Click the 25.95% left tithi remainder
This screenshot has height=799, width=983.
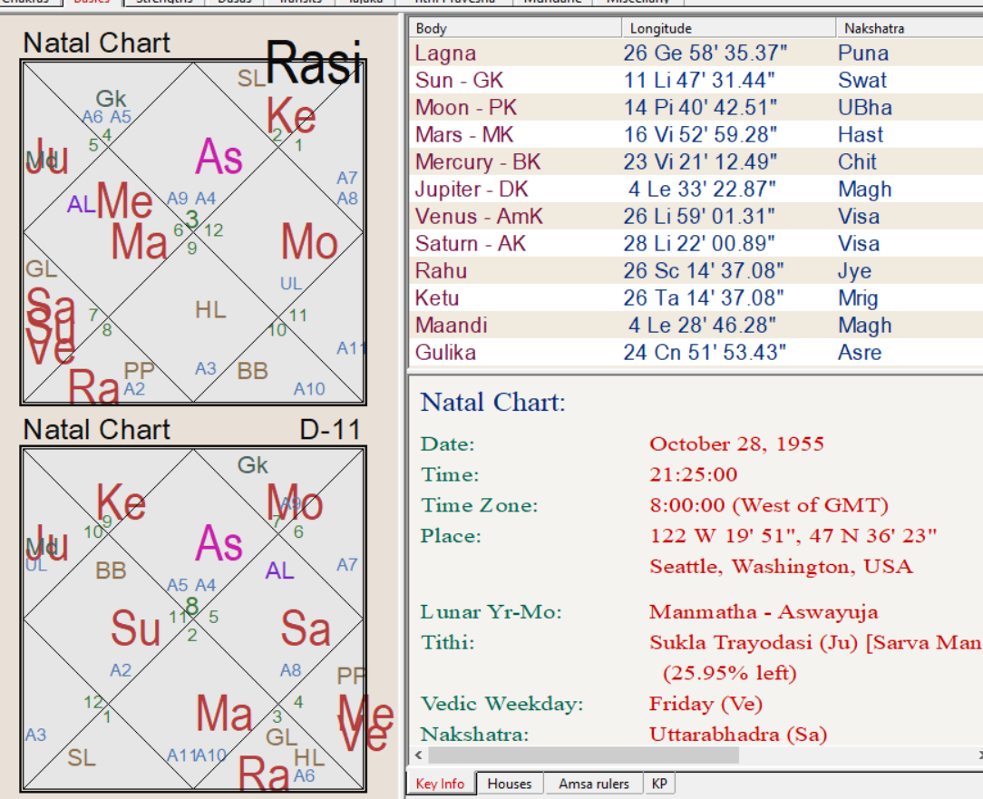pos(730,674)
